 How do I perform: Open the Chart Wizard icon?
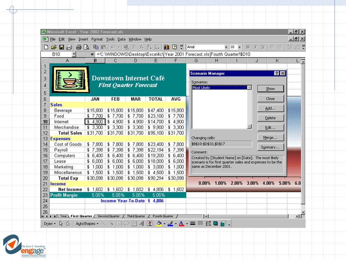click(167, 47)
